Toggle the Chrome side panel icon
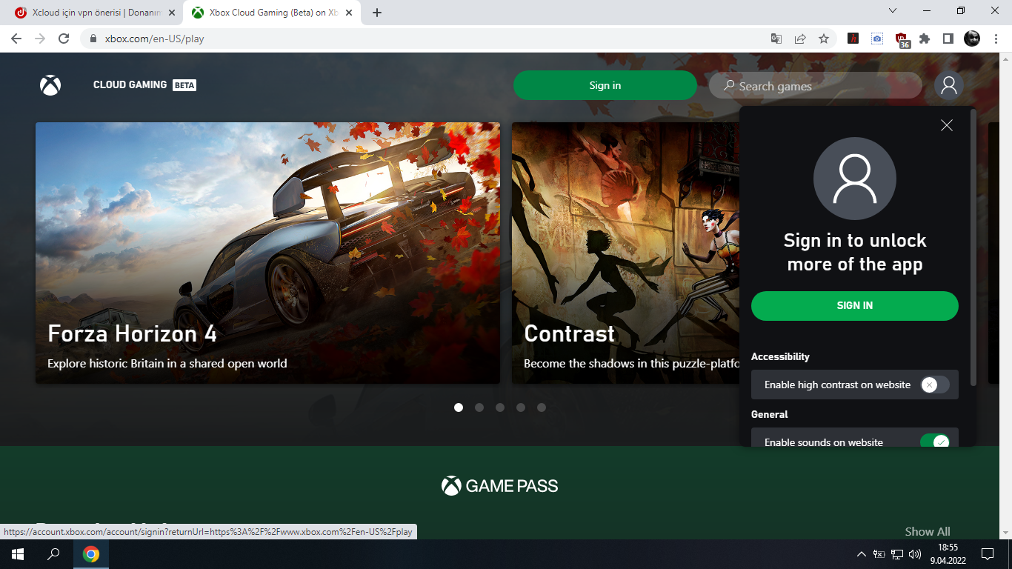Viewport: 1012px width, 569px height. point(948,39)
